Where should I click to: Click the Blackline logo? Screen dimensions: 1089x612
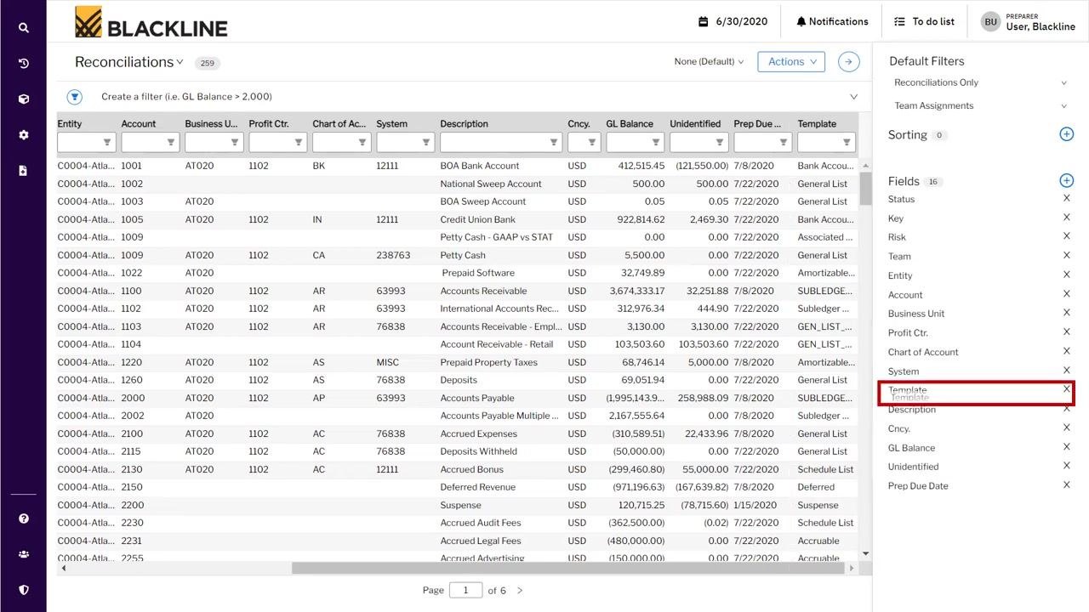tap(151, 22)
